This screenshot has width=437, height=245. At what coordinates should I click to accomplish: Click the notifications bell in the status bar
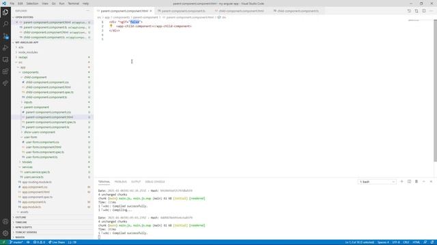[x=432, y=242]
